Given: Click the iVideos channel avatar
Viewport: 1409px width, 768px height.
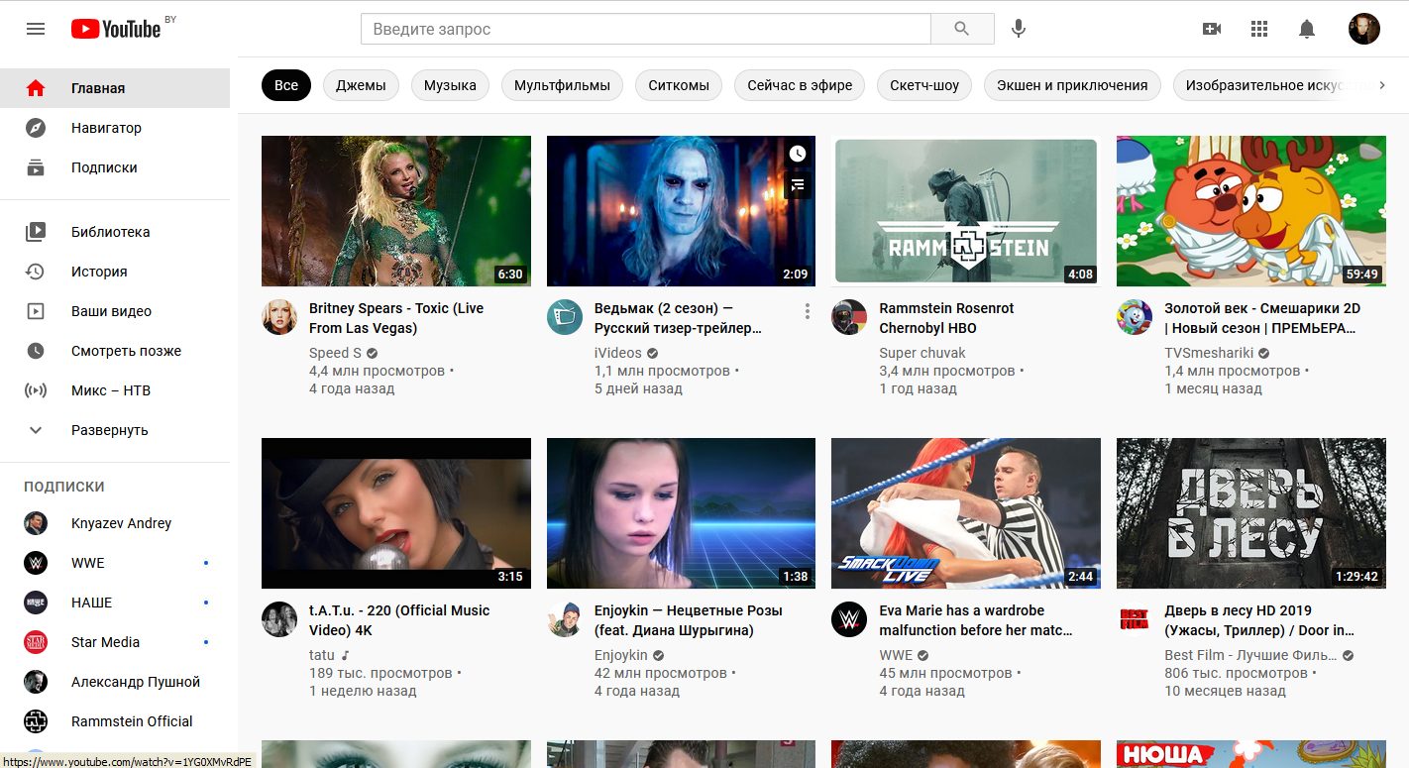Looking at the screenshot, I should [x=565, y=317].
